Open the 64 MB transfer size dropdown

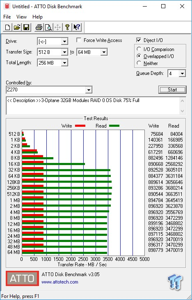coord(104,52)
